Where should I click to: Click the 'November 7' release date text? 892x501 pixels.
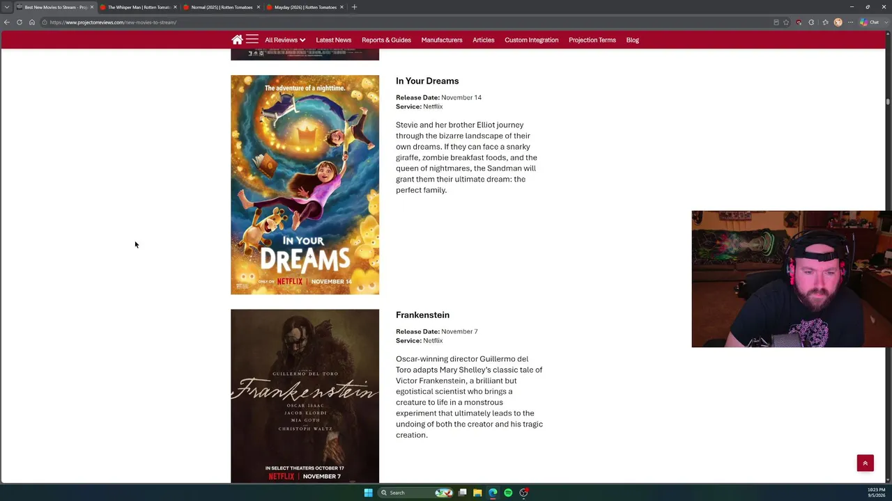point(461,331)
